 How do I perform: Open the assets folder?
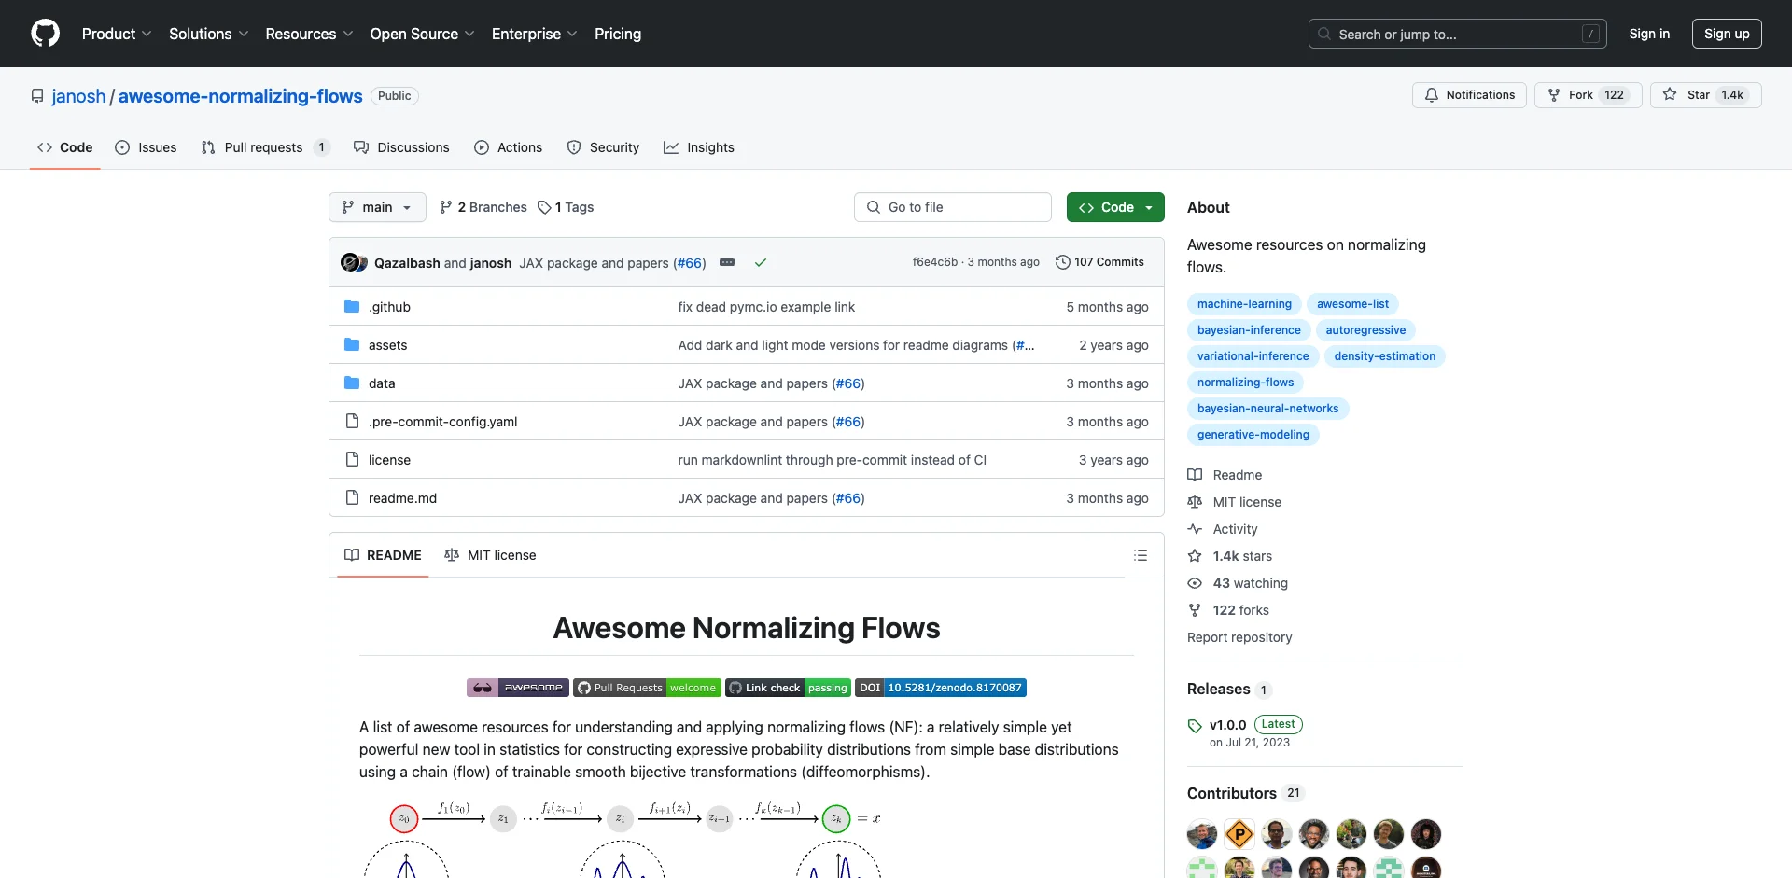(387, 345)
